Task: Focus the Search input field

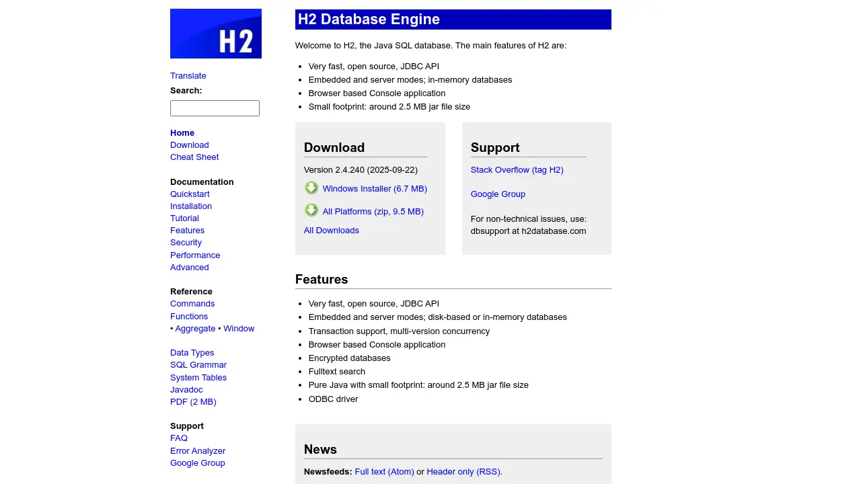Action: (x=215, y=108)
